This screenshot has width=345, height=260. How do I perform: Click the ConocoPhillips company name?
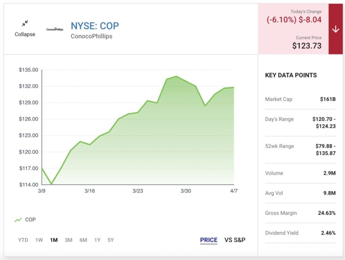click(91, 36)
